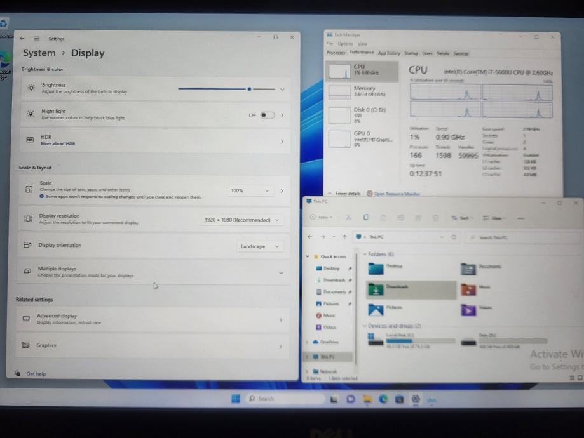Viewport: 584px width, 438px height.
Task: Open the Settings hamburger navigation menu
Action: pos(36,38)
